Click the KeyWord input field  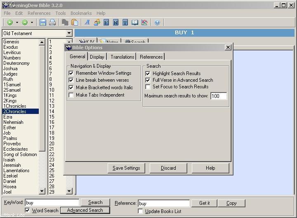(x=52, y=202)
